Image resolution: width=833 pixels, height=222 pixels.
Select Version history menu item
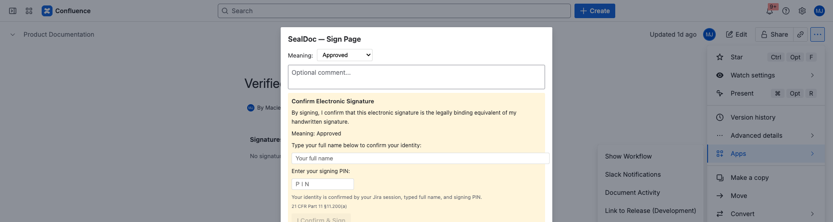tap(766, 117)
